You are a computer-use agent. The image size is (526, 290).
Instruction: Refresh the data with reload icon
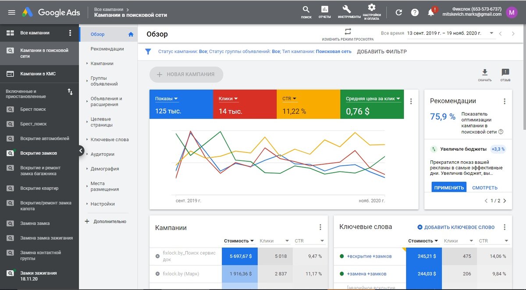click(398, 12)
